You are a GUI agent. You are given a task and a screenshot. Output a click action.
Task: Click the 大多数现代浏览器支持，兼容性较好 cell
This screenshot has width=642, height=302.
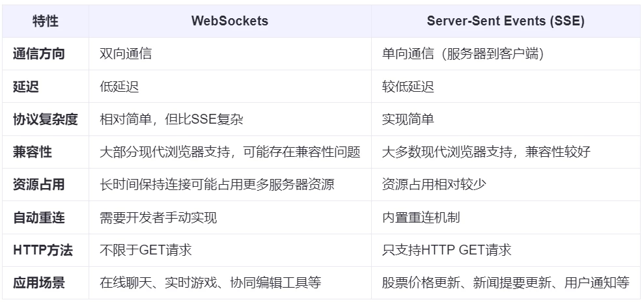pos(486,152)
